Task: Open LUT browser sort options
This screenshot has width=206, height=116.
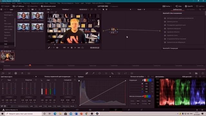Action: pos(29,9)
